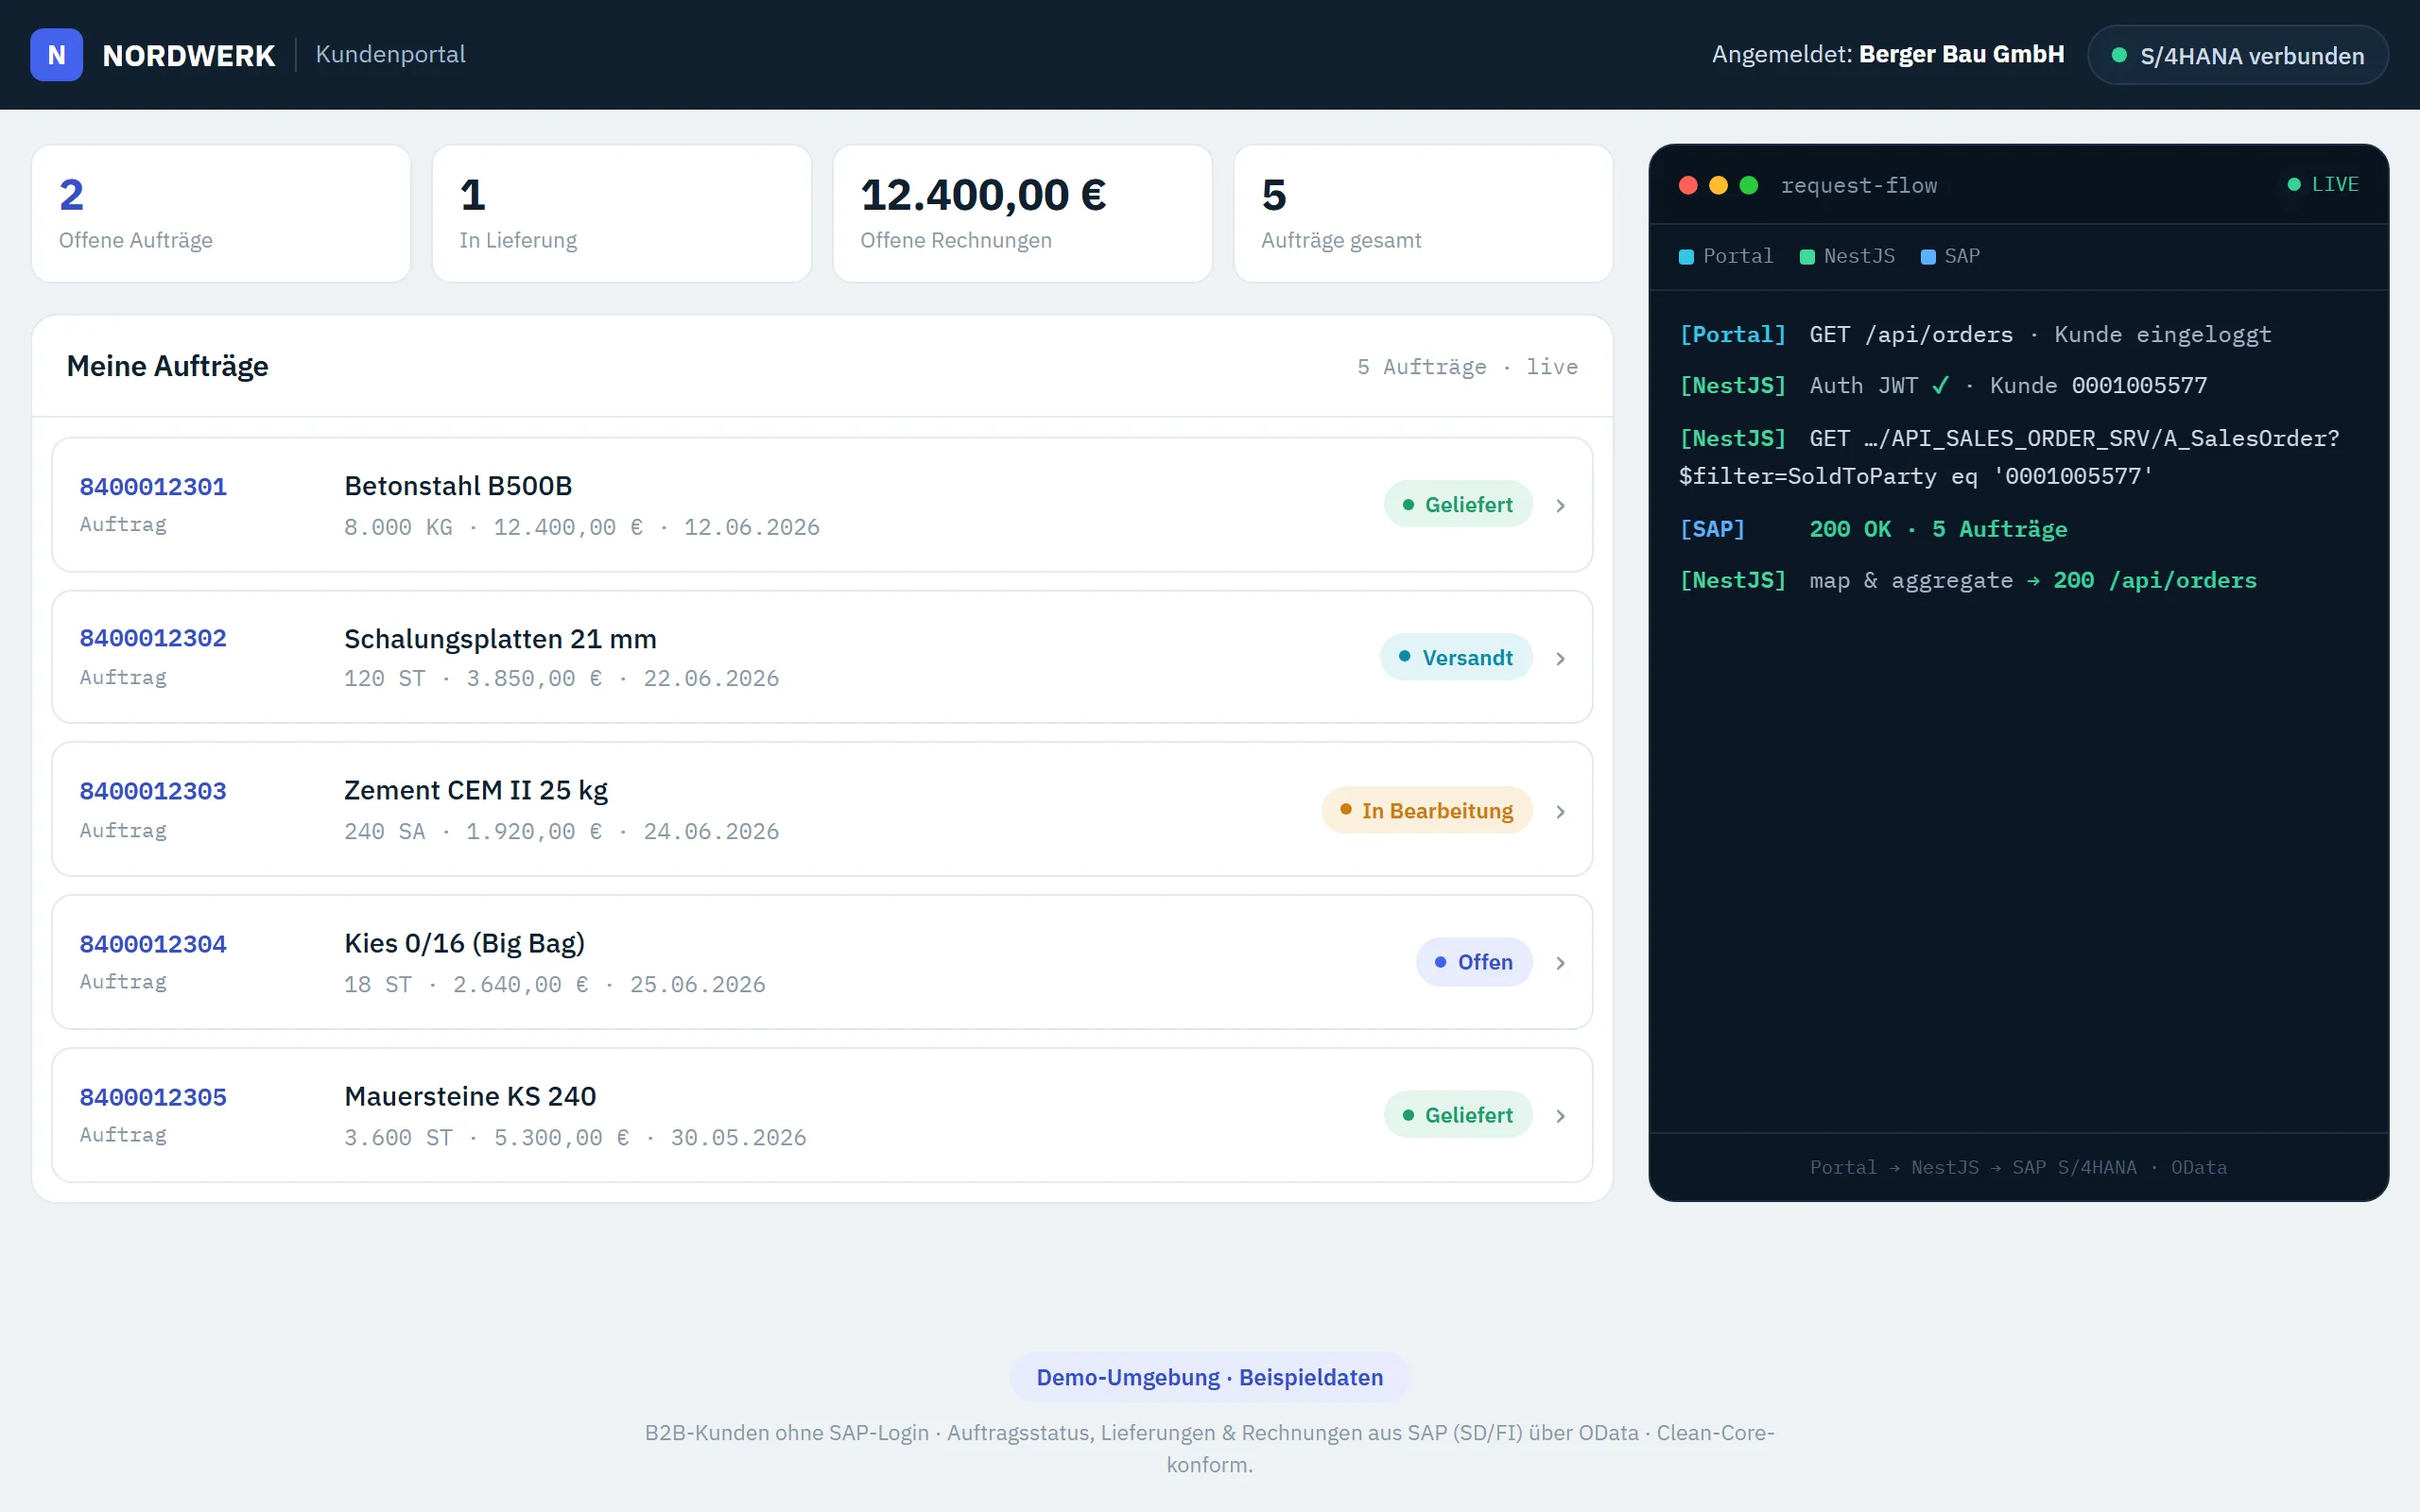
Task: Click the B2B-Kunden ohne SAP-Login footer text
Action: point(1210,1448)
